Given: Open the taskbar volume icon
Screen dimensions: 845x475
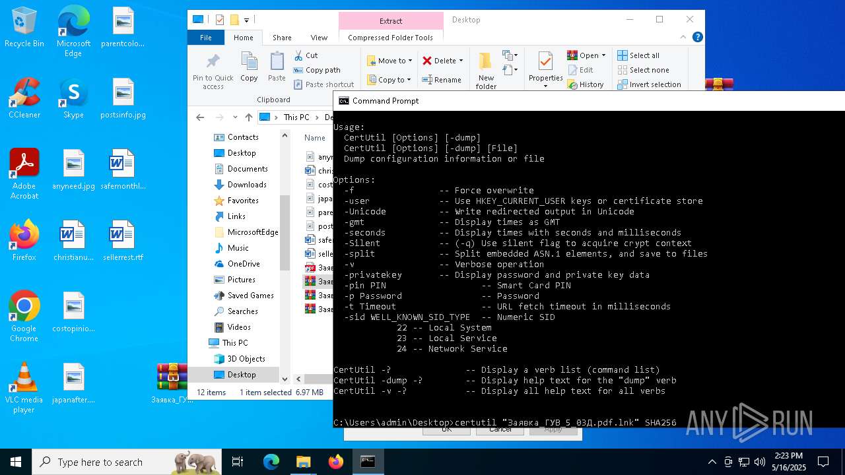Looking at the screenshot, I should [760, 462].
